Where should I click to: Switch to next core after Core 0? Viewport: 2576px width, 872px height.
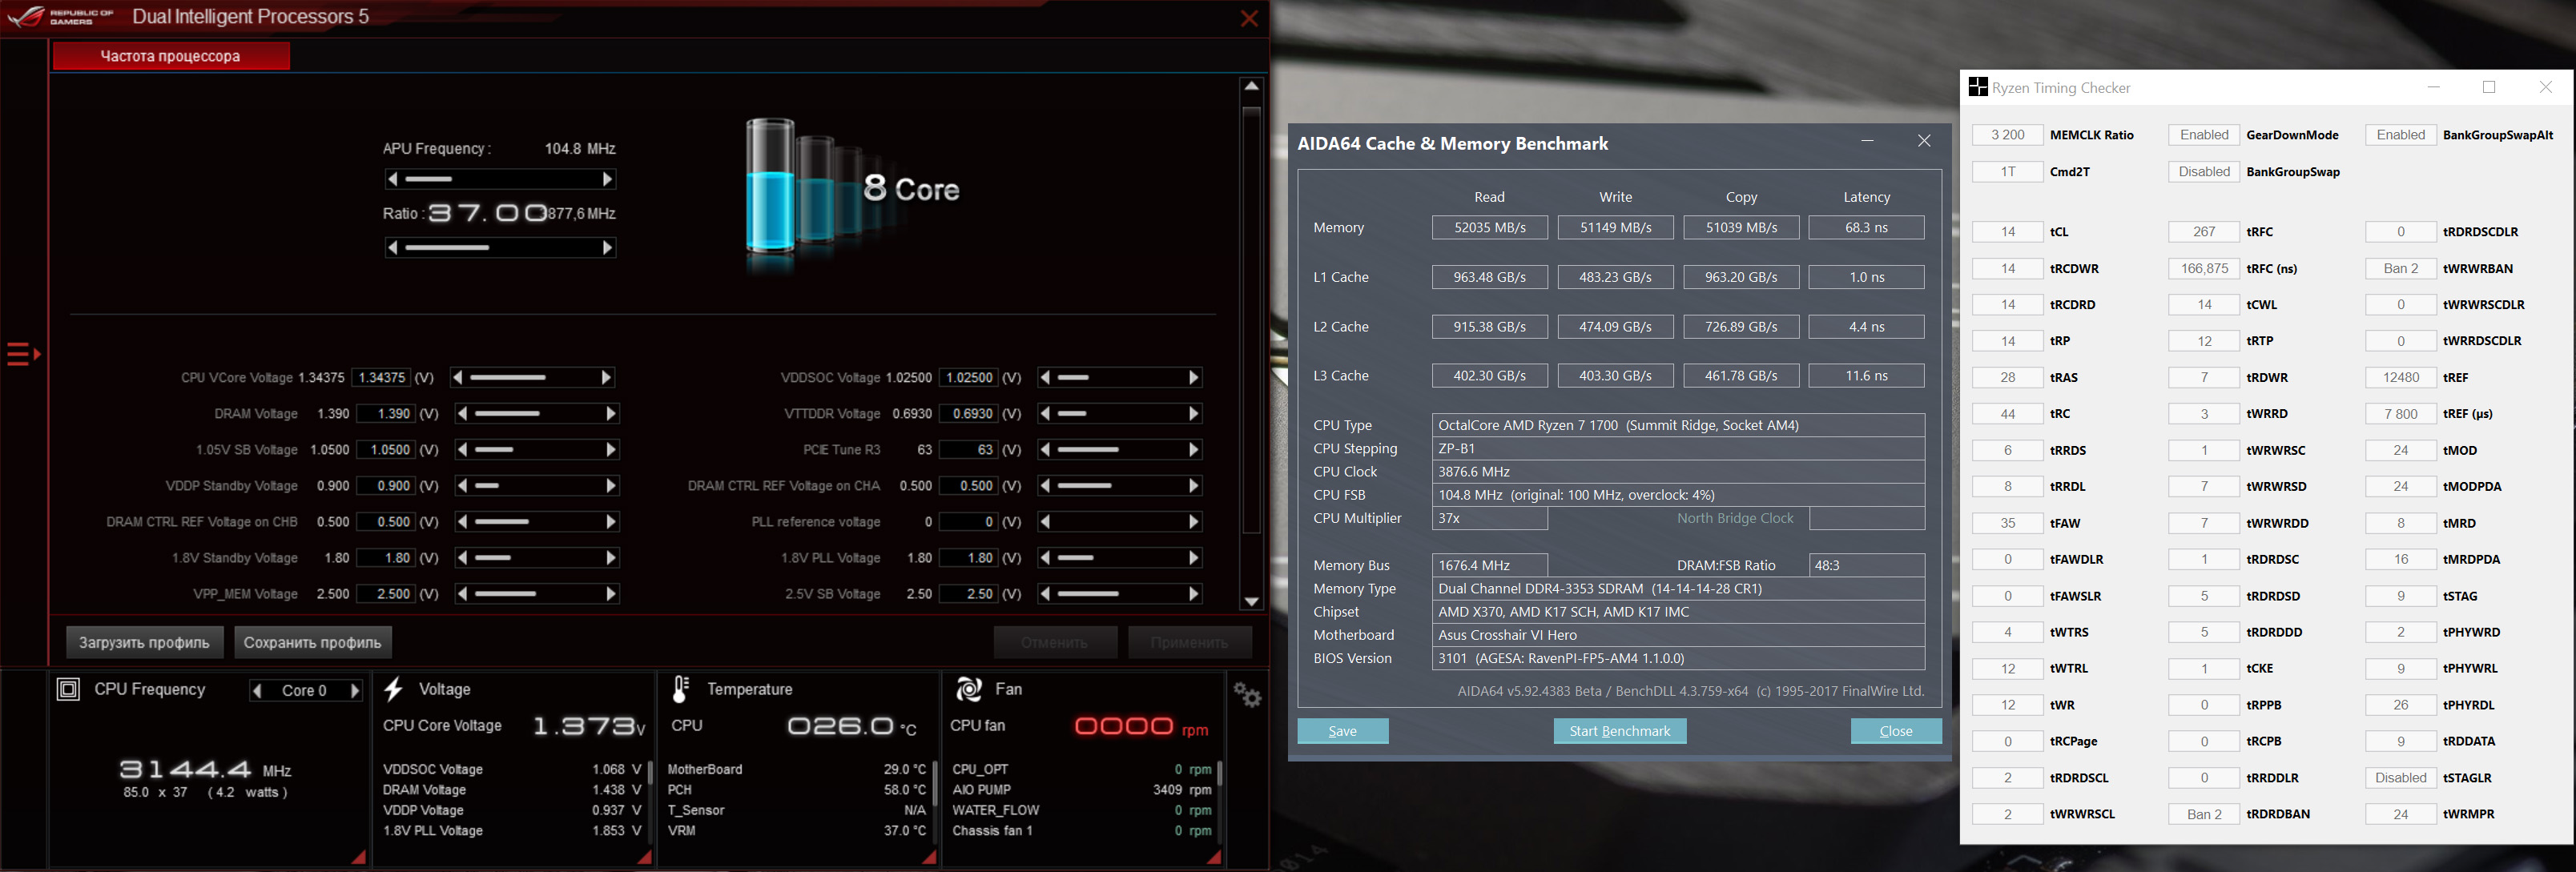(354, 691)
